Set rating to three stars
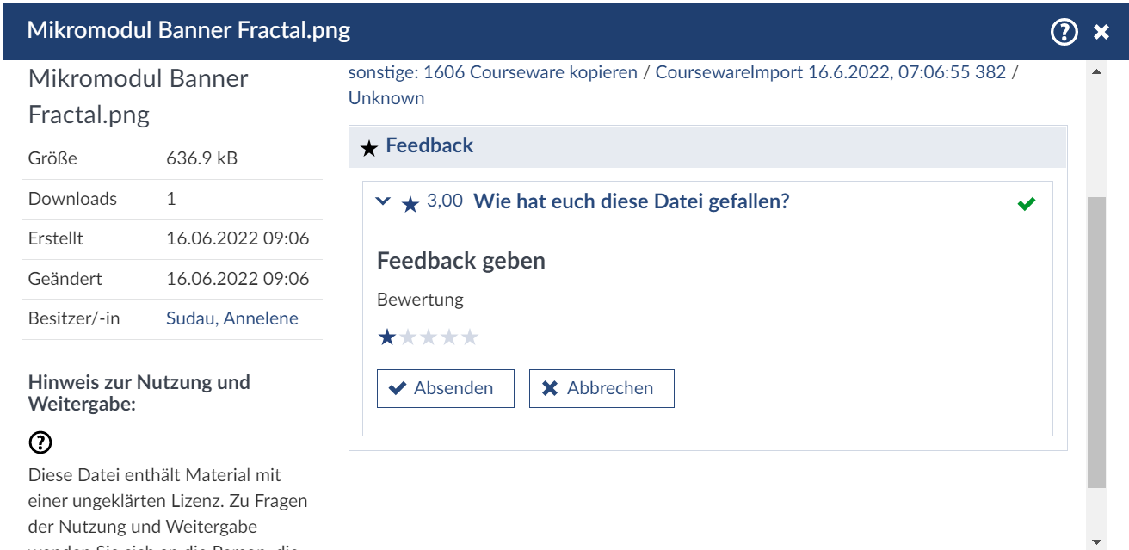 pos(429,337)
